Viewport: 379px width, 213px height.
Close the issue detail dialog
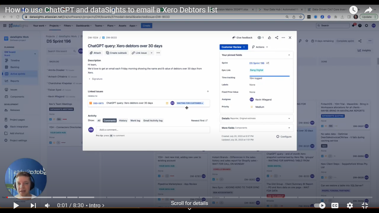[x=290, y=37]
